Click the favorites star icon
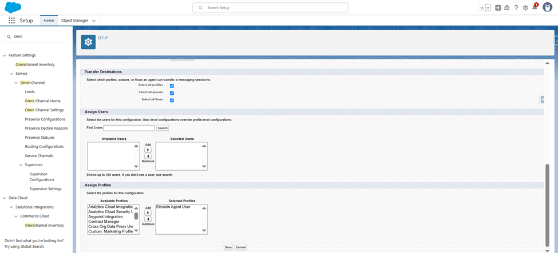 click(482, 8)
